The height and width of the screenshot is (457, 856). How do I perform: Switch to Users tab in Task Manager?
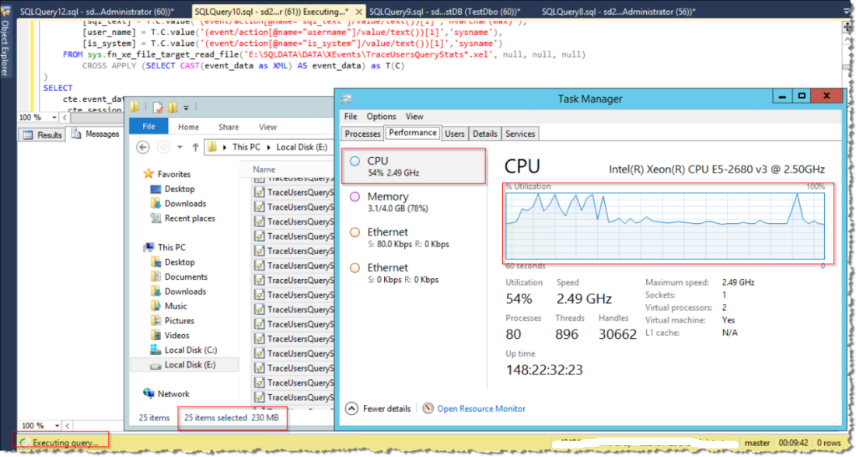coord(455,134)
